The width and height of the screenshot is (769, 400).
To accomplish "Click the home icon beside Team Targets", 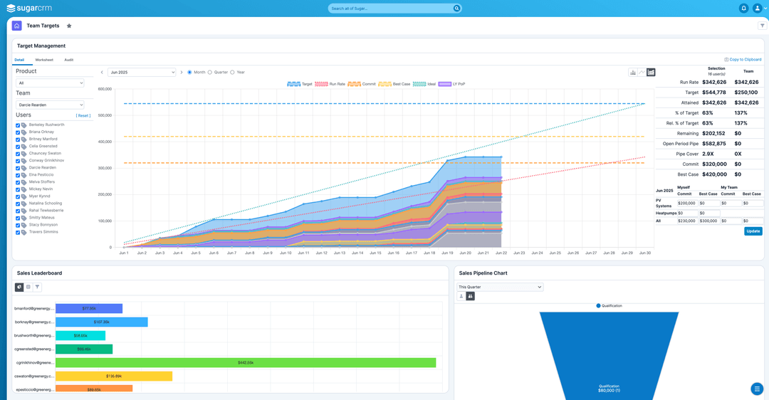I will pos(16,26).
